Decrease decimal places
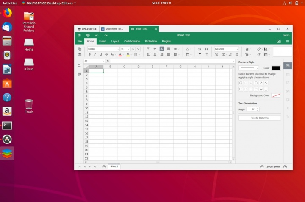 coord(230,55)
